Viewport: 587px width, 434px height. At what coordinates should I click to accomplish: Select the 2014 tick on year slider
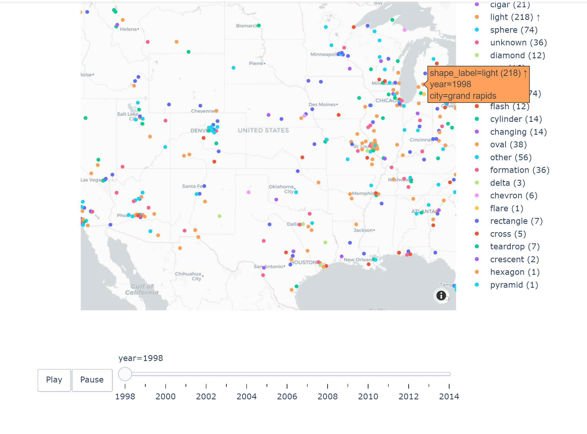tap(449, 386)
